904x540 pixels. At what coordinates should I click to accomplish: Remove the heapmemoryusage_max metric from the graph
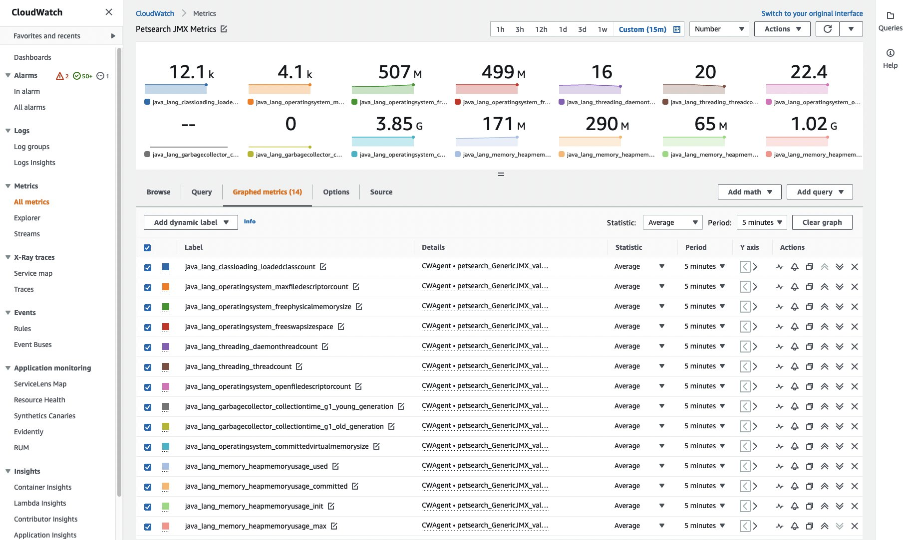click(855, 526)
